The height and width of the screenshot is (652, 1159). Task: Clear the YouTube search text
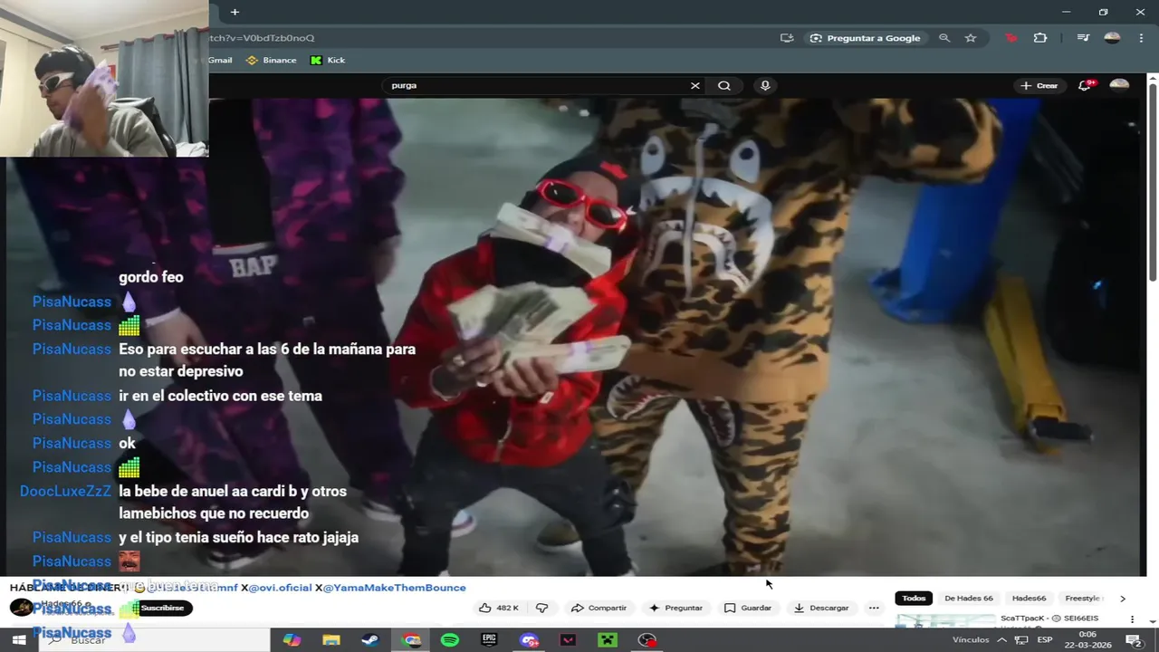(694, 85)
